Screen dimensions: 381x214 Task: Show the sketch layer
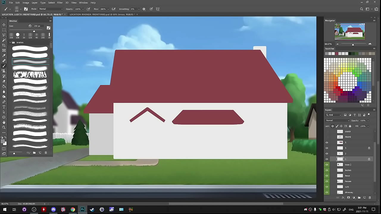(x=327, y=131)
